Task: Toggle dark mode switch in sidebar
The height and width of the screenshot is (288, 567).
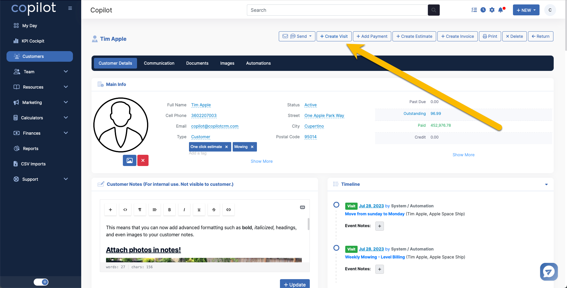Action: coord(41,282)
